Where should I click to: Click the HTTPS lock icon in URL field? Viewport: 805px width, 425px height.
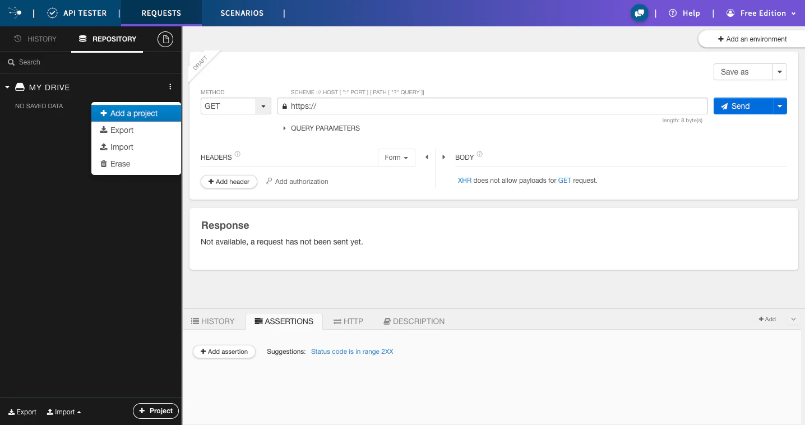tap(285, 106)
